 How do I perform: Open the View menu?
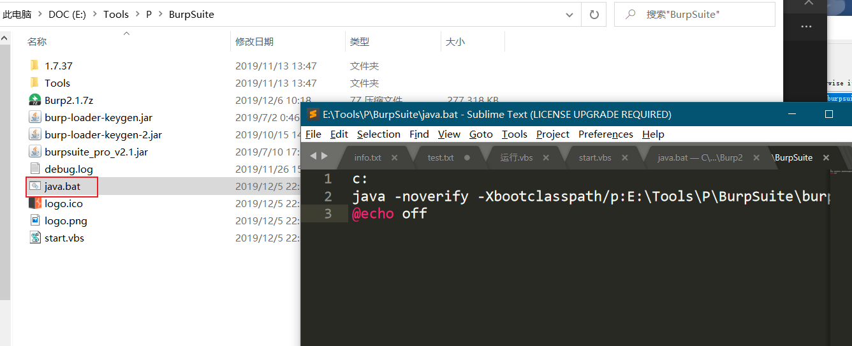point(449,134)
